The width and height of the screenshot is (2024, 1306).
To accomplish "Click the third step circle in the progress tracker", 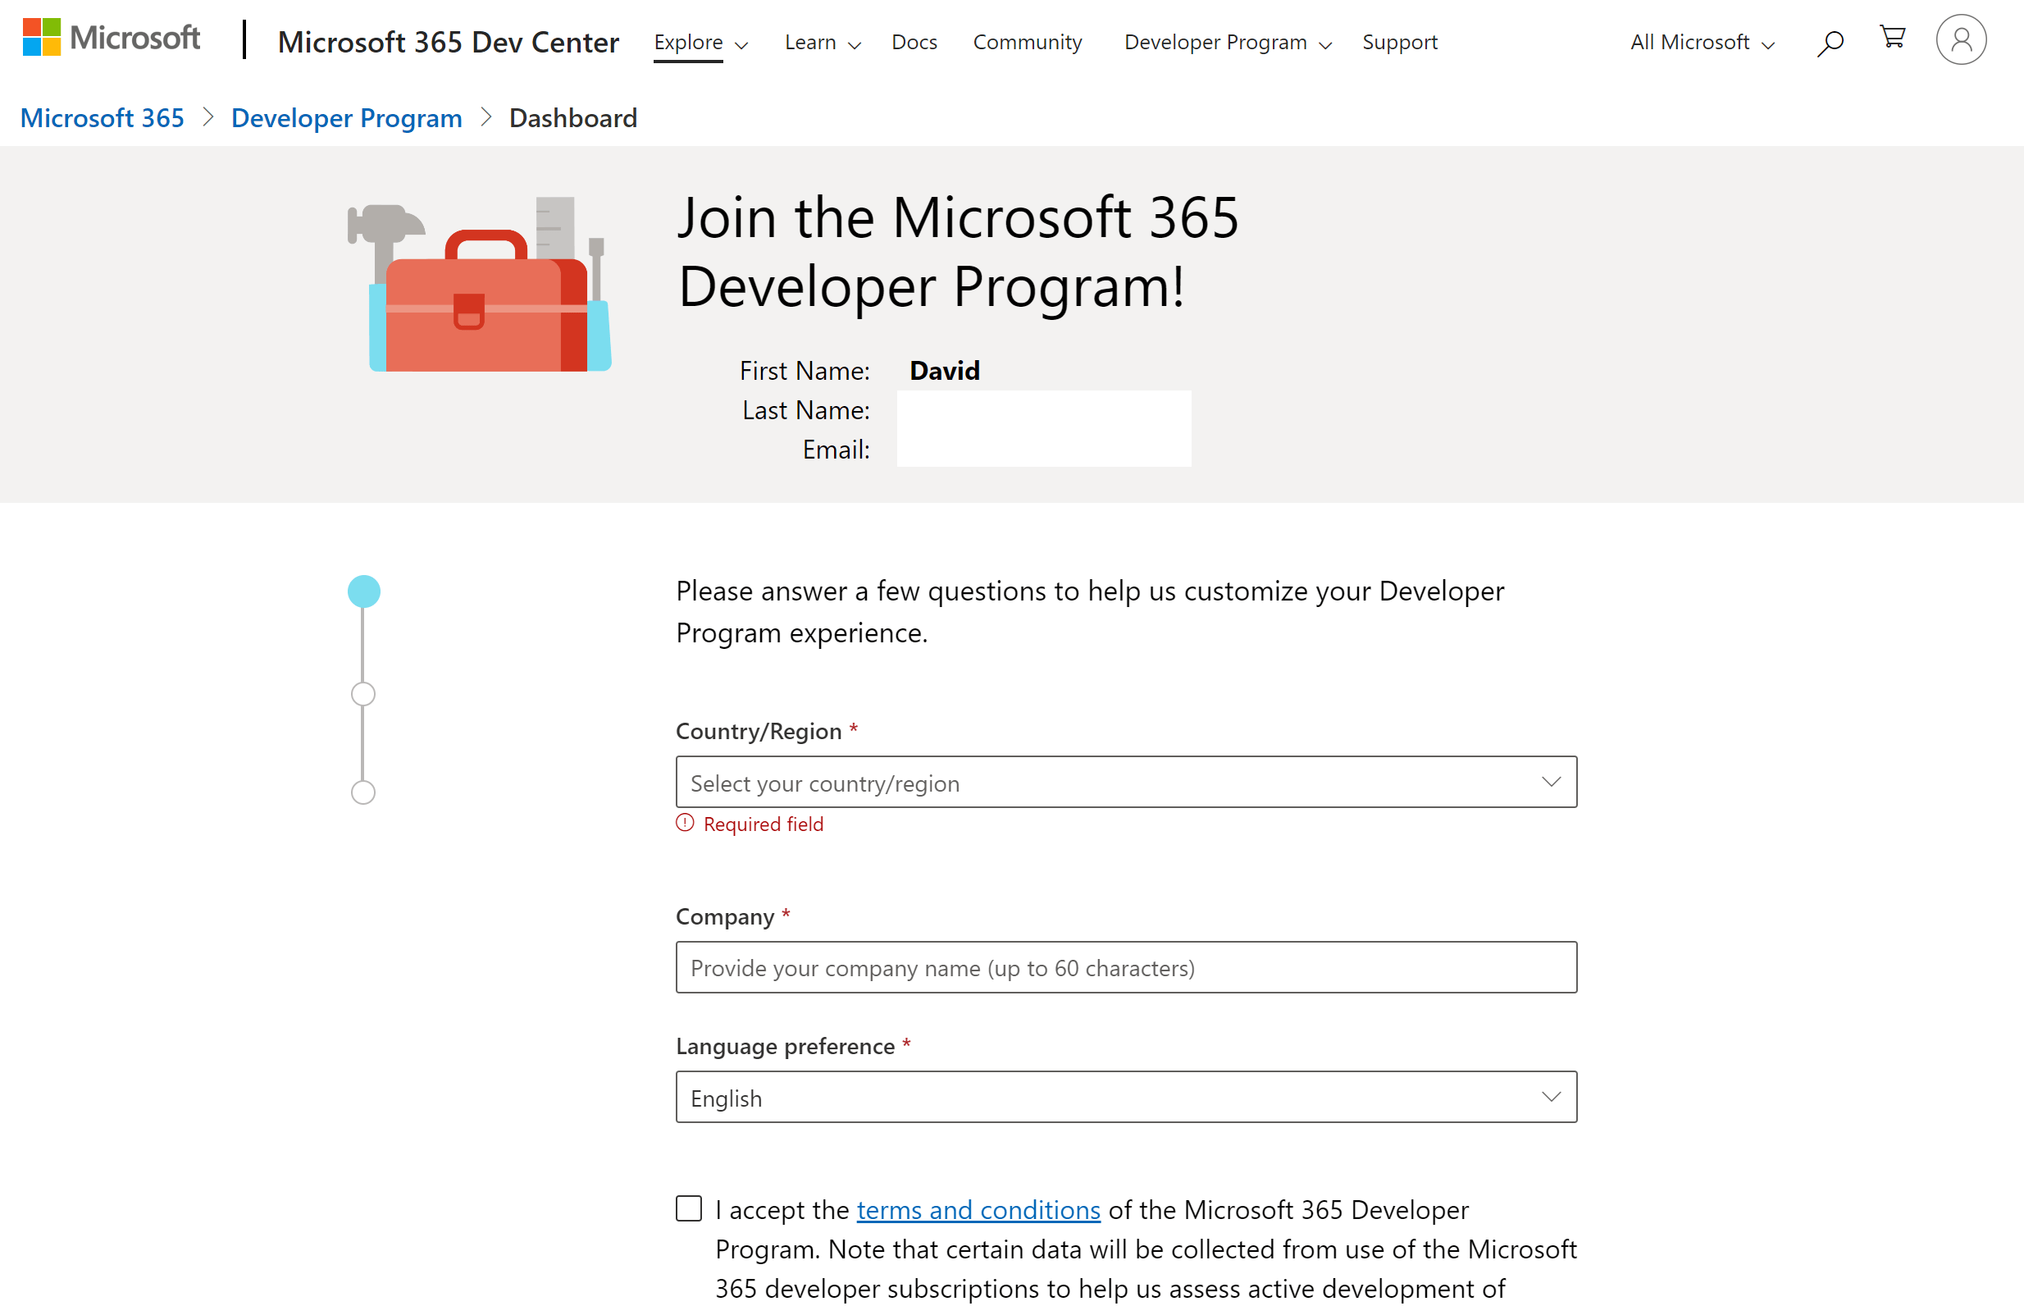I will (362, 793).
